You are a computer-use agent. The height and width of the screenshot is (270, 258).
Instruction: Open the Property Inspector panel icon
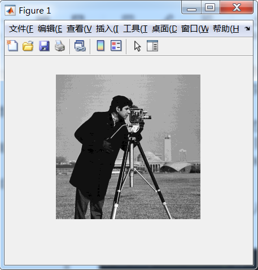(152, 46)
